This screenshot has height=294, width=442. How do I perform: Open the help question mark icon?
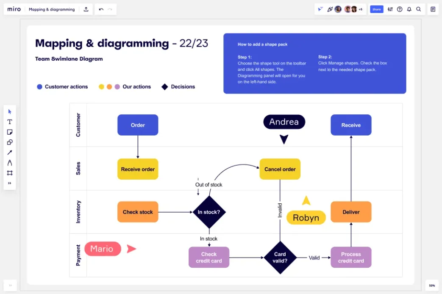400,9
